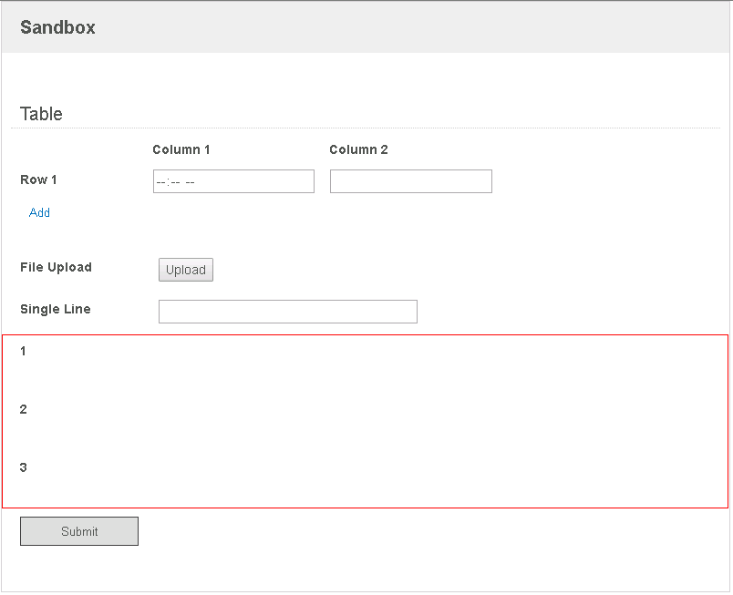The height and width of the screenshot is (595, 733).
Task: Click the Column 2 header label
Action: point(358,150)
